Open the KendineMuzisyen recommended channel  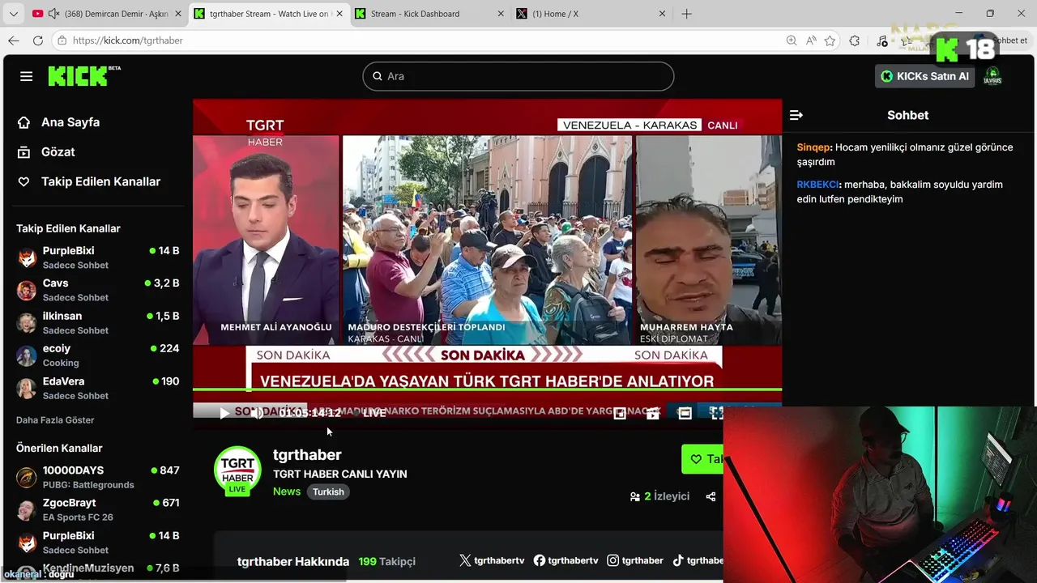97,571
